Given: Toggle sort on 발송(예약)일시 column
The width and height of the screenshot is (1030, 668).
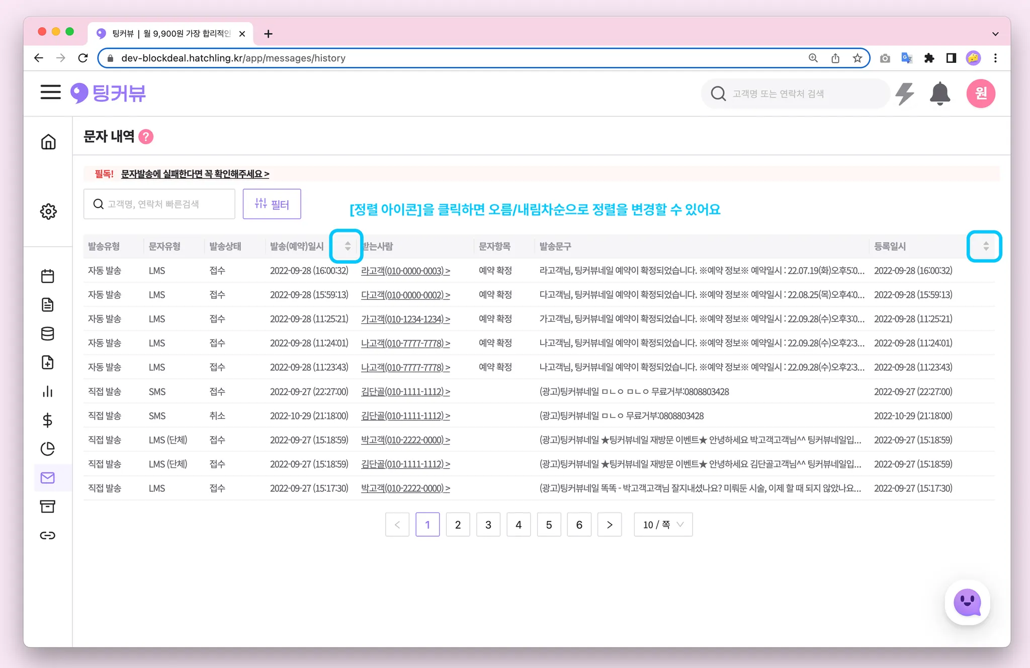Looking at the screenshot, I should pos(348,246).
